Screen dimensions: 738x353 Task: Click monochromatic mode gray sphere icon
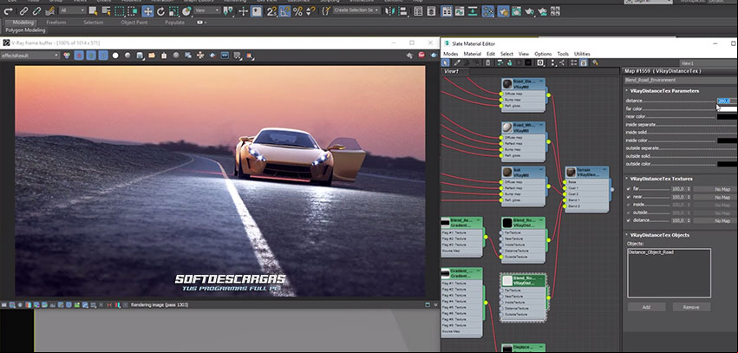click(127, 56)
